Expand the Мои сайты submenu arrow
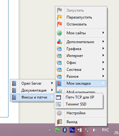Image resolution: width=119 pixels, height=136 pixels. click(103, 33)
